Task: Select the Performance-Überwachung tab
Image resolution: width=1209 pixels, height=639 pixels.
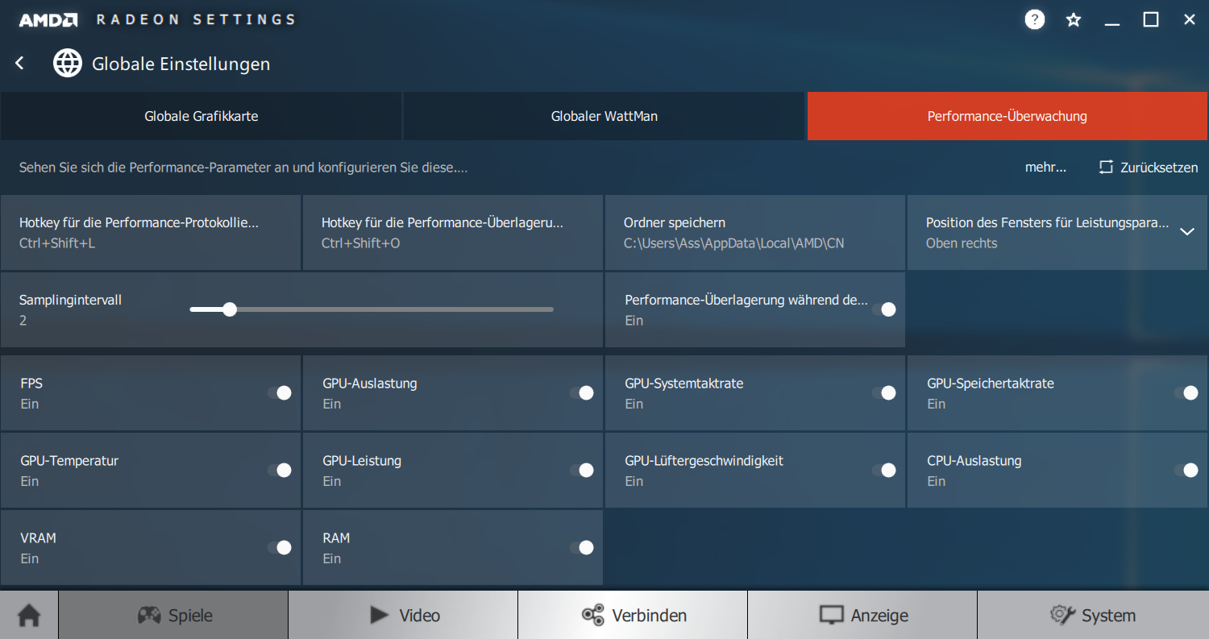Action: pos(1008,116)
